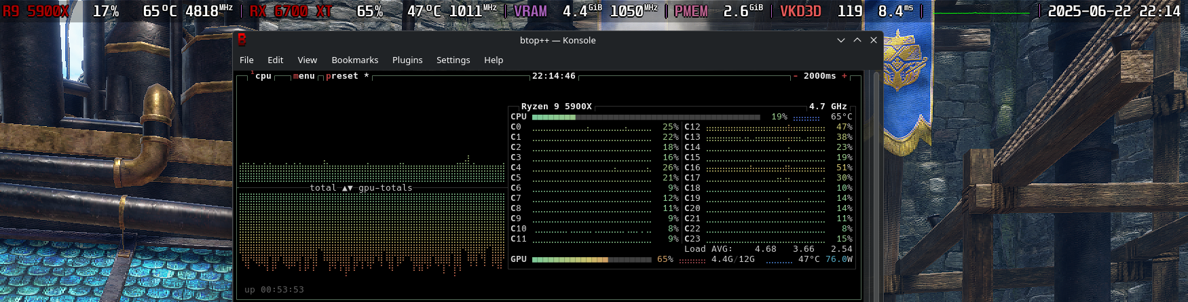Click the VKD3D overlay label

click(x=800, y=12)
